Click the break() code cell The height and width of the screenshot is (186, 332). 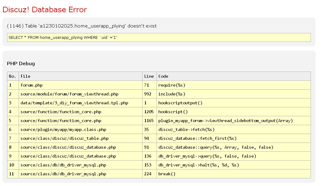click(x=167, y=174)
